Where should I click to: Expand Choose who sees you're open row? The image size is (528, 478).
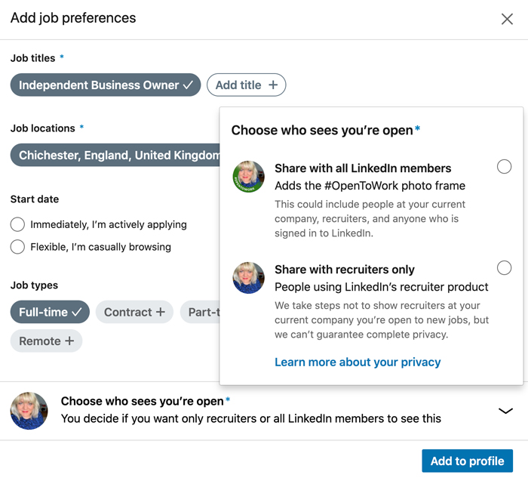tap(250, 410)
